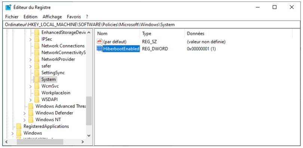
Task: Open the Fichier menu
Action: [12, 17]
